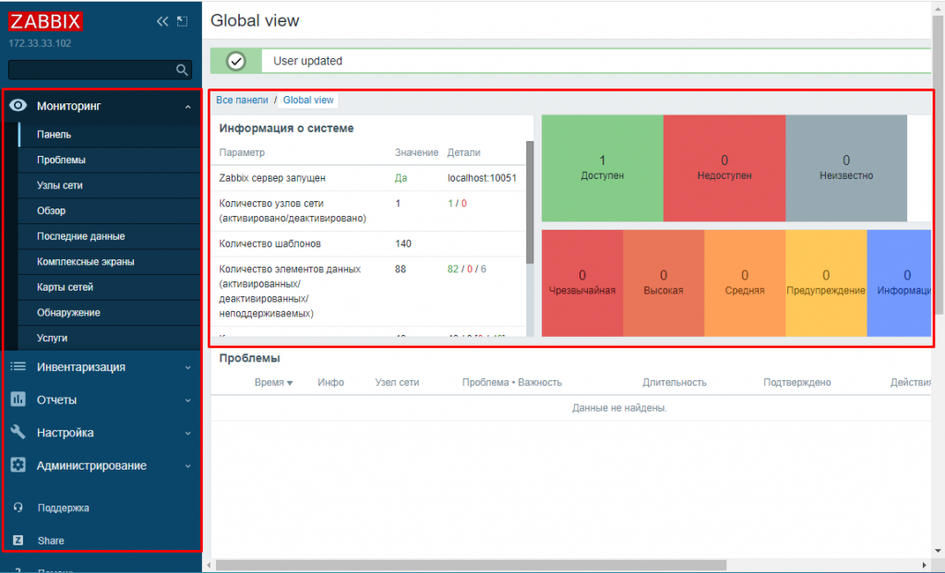Open Проблемы in monitoring menu
The height and width of the screenshot is (573, 945).
(x=61, y=160)
